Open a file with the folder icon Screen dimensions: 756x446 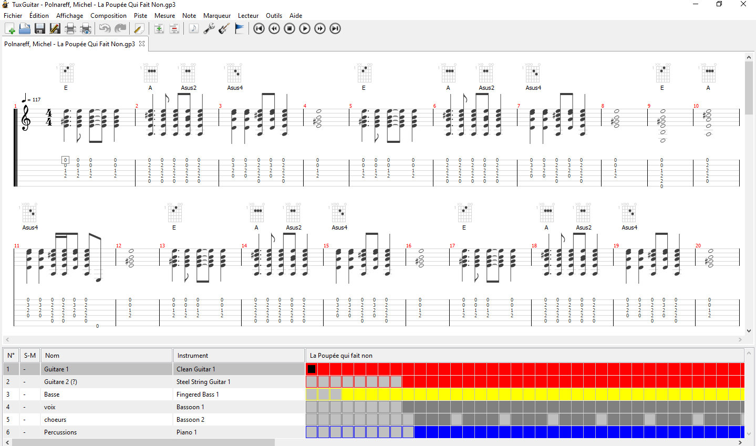[x=25, y=28]
